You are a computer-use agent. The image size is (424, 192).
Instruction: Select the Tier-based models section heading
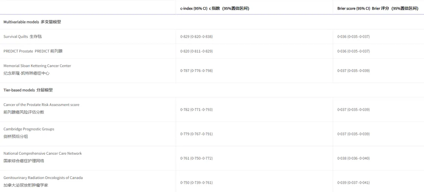tap(28, 90)
